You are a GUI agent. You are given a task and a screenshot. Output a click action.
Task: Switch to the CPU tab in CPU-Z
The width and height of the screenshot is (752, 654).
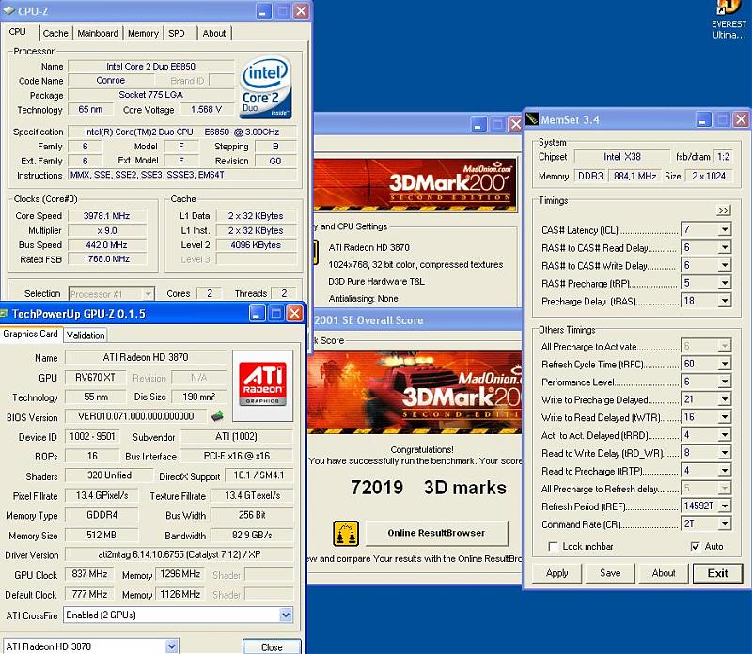click(18, 32)
